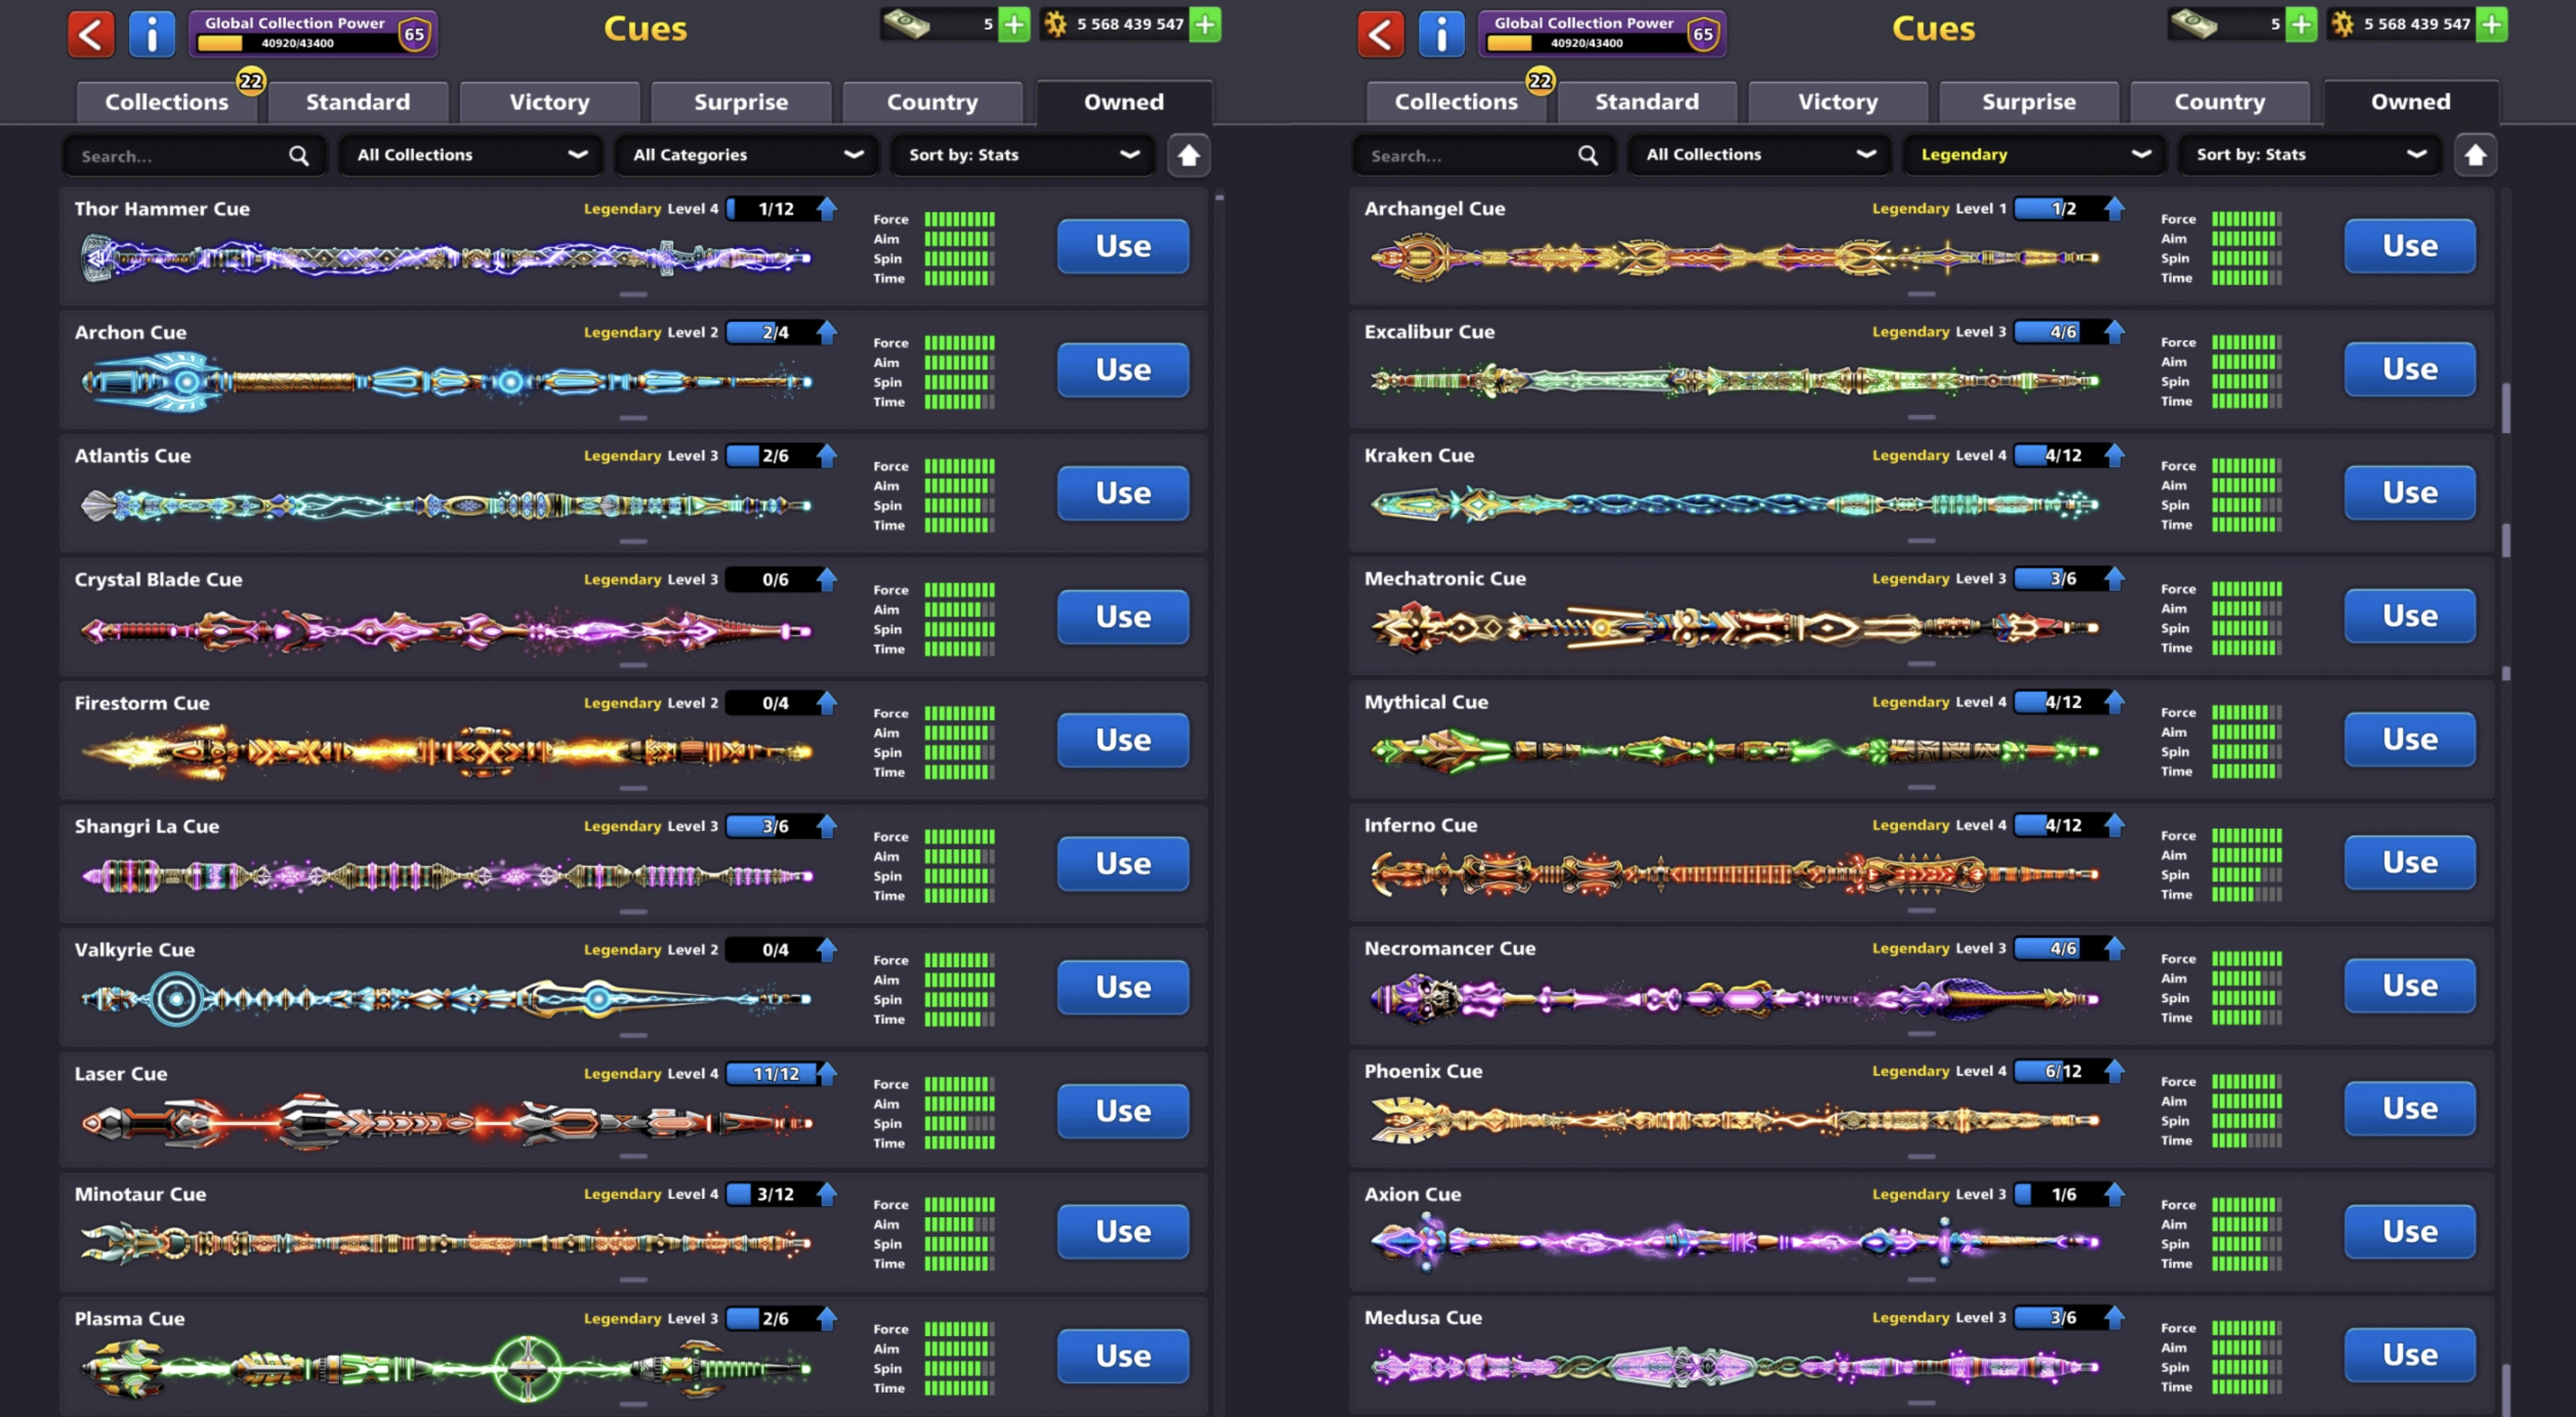Use the Kraken Cue

coord(2409,493)
